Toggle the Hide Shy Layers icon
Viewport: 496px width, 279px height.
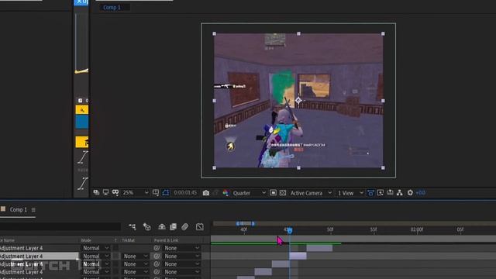(x=162, y=226)
